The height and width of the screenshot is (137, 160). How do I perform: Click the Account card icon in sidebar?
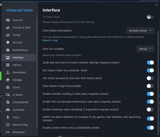pos(8,20)
